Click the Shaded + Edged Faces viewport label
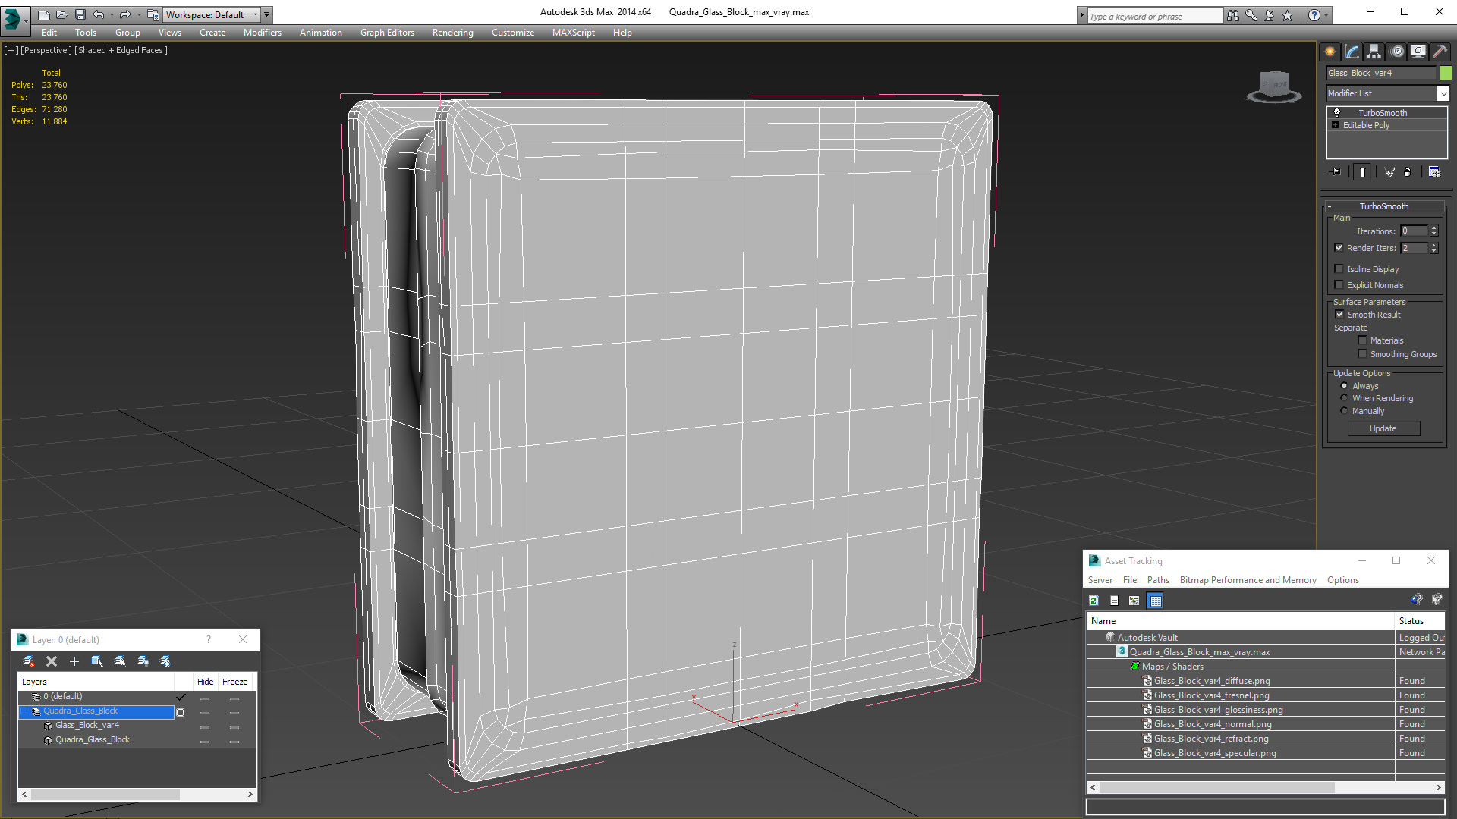This screenshot has width=1457, height=819. (121, 50)
